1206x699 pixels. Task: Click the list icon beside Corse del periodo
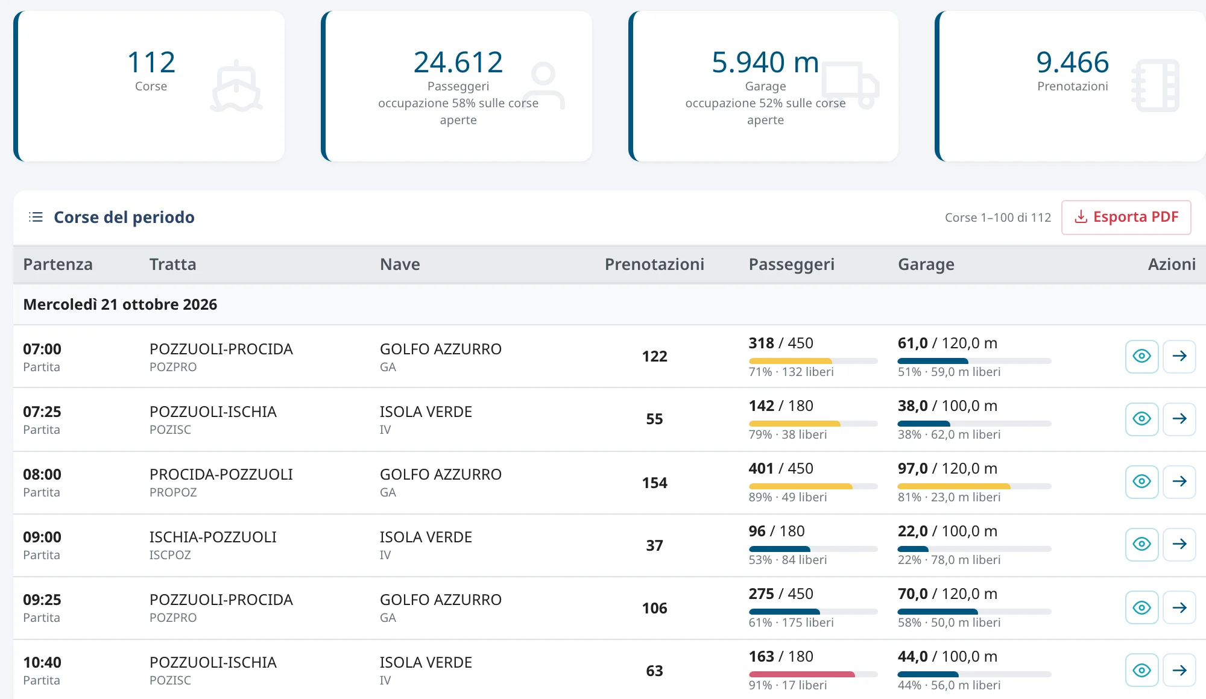coord(36,217)
